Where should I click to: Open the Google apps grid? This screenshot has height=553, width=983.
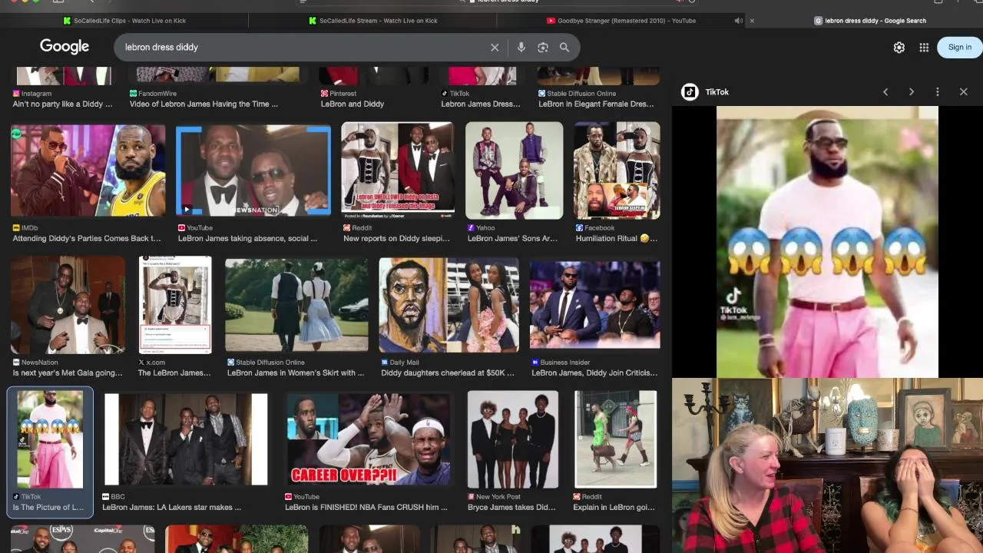(924, 48)
